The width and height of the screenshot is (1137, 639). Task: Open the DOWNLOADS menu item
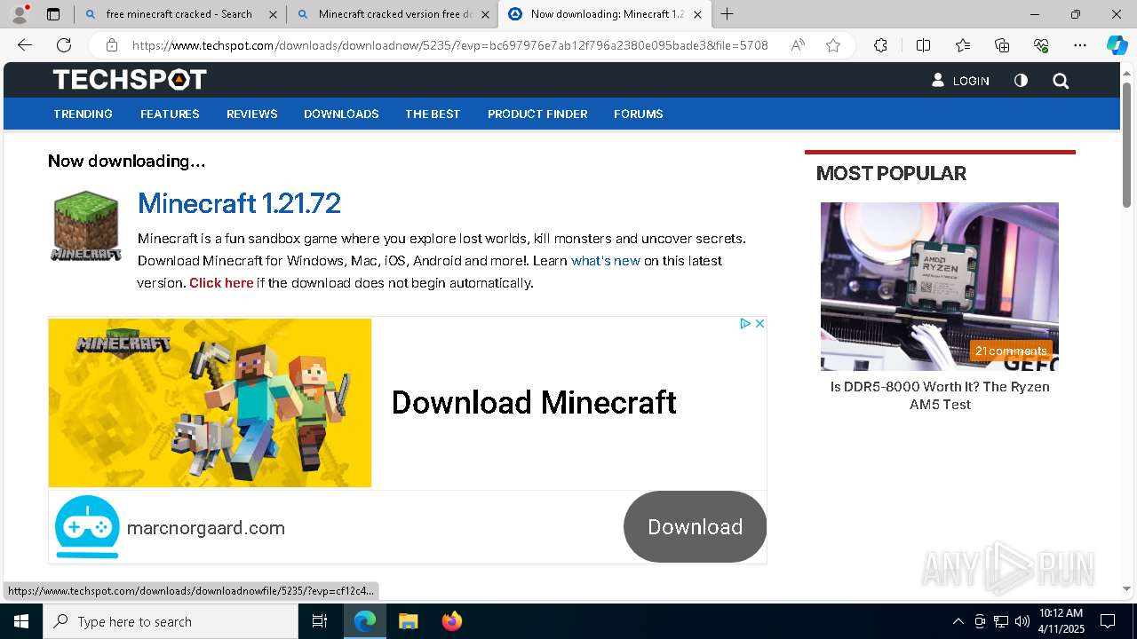click(341, 114)
